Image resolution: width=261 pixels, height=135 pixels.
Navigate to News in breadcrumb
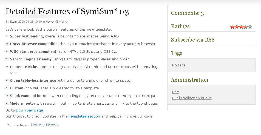51,125
